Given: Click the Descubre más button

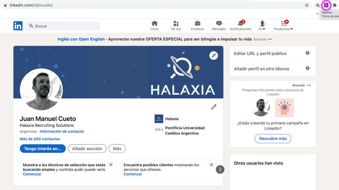Looking at the screenshot, I should click(273, 138).
